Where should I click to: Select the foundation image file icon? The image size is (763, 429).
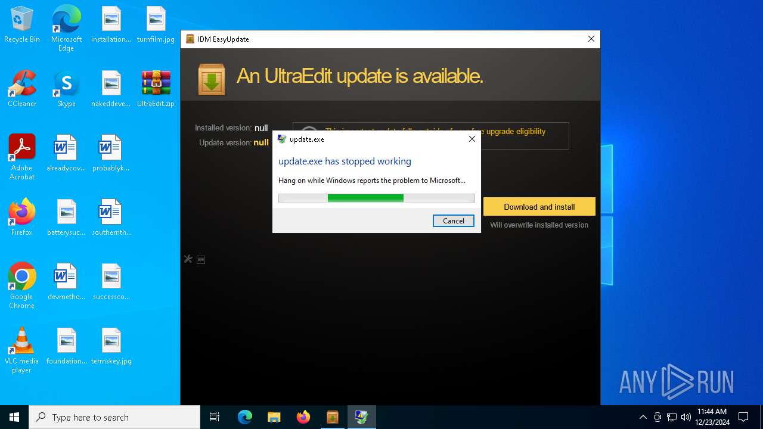click(66, 347)
